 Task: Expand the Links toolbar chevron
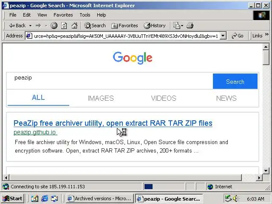[x=267, y=34]
